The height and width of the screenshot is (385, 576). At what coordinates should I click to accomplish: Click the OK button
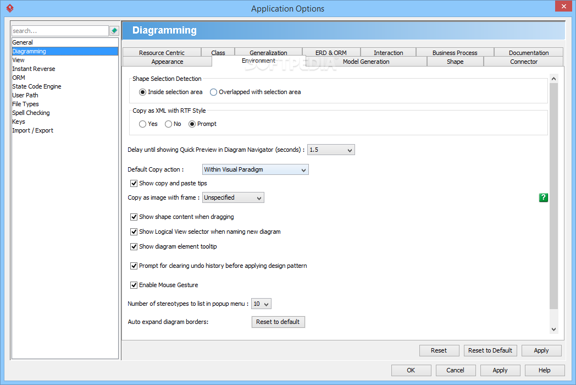tap(411, 370)
